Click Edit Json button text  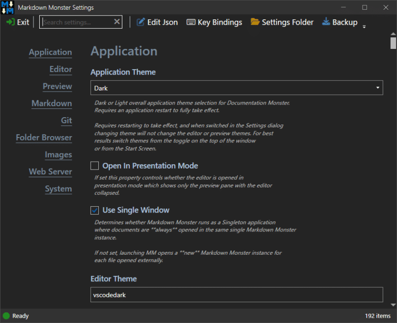pos(163,22)
